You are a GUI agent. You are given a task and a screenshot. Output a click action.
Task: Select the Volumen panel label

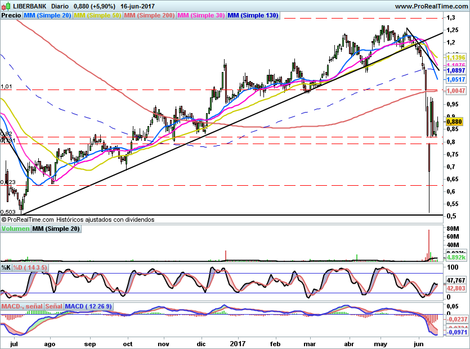(16, 229)
